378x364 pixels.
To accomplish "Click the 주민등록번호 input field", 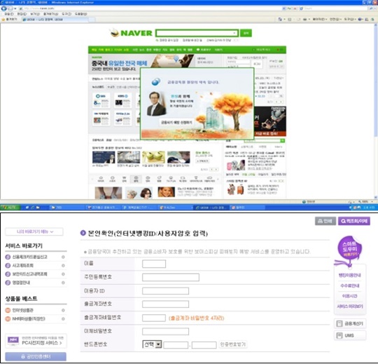I will click(171, 277).
